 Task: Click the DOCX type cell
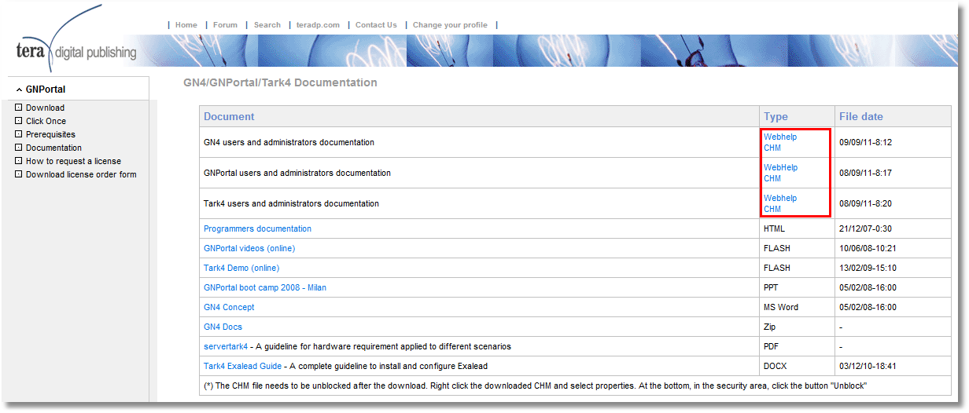click(775, 366)
